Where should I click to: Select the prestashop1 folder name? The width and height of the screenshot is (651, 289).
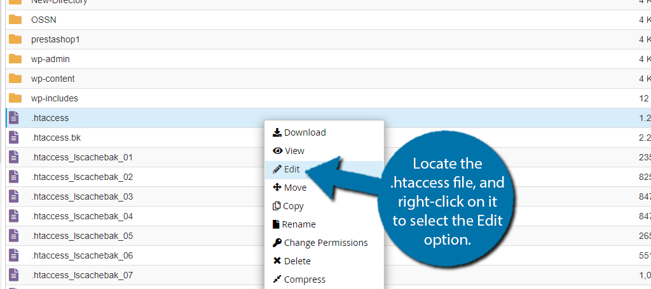point(55,40)
